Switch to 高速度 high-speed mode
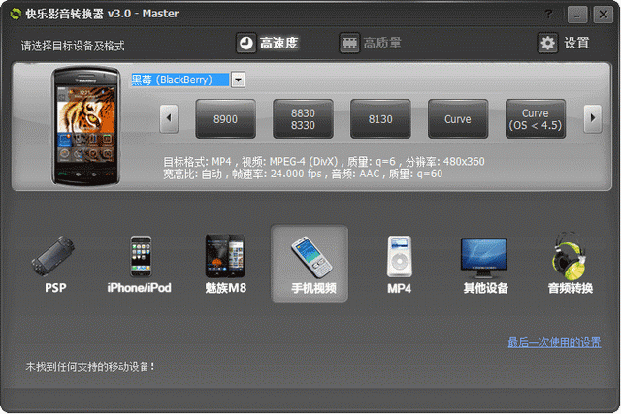Image resolution: width=621 pixels, height=414 pixels. (x=268, y=43)
